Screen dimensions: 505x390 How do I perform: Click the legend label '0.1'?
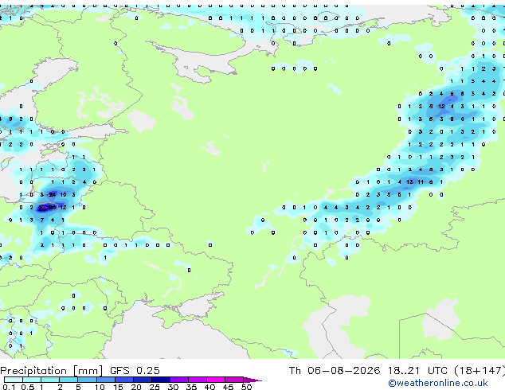pos(9,387)
